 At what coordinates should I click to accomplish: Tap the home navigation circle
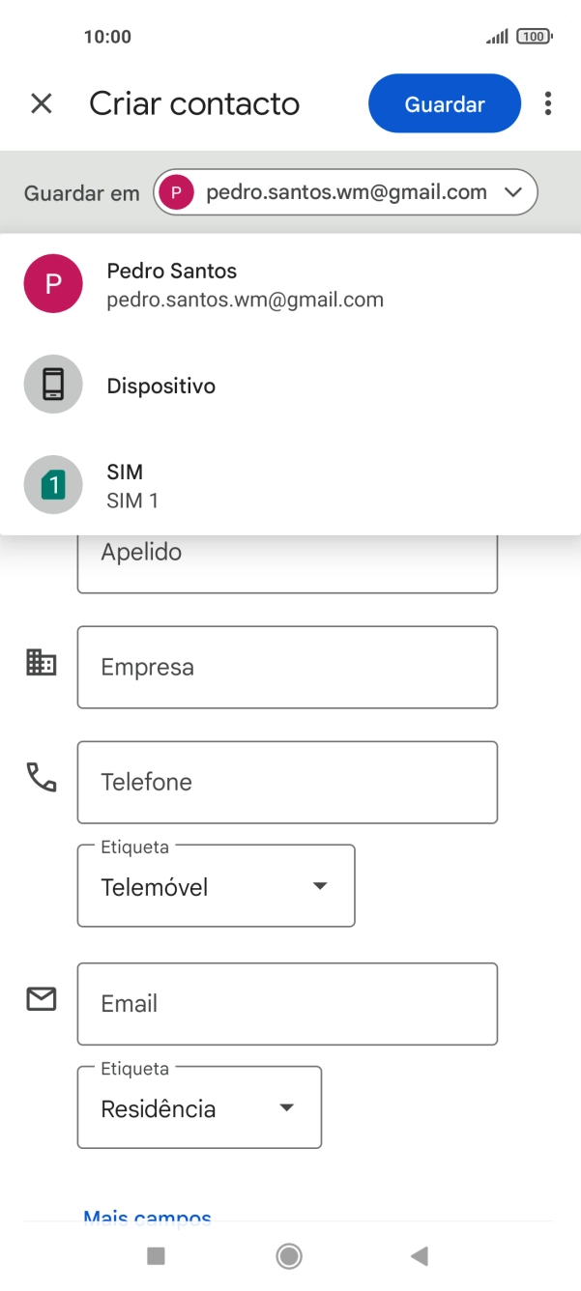pyautogui.click(x=288, y=1255)
